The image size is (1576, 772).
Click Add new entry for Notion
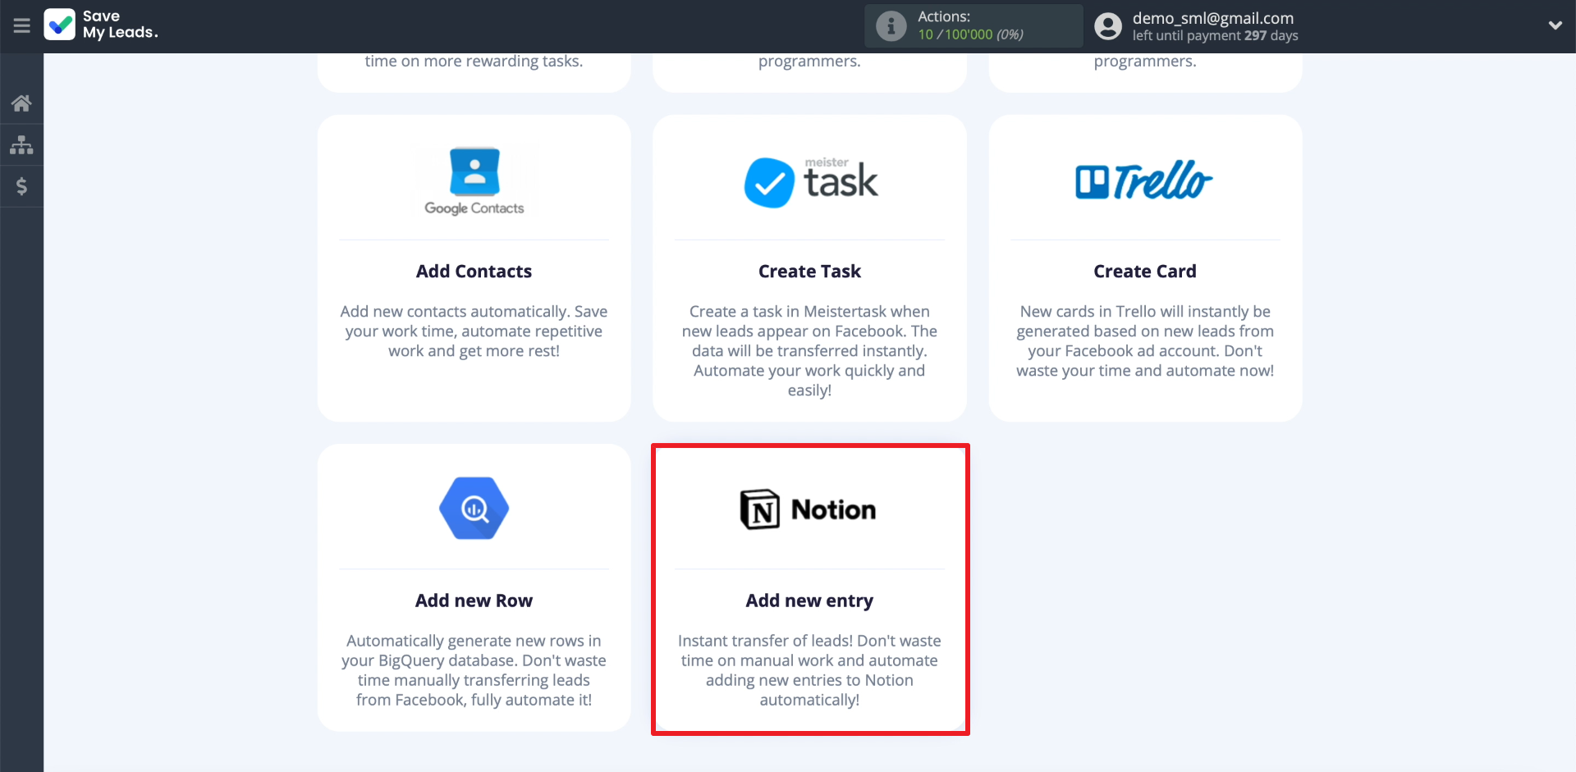809,601
